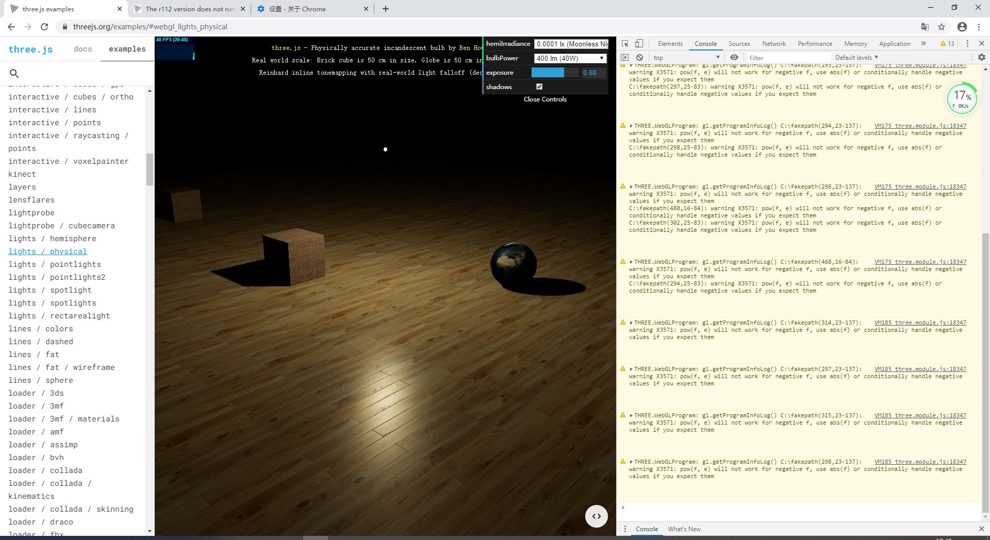Viewport: 990px width, 540px height.
Task: Open the JavaScript context 'top' dropdown
Action: tap(686, 58)
